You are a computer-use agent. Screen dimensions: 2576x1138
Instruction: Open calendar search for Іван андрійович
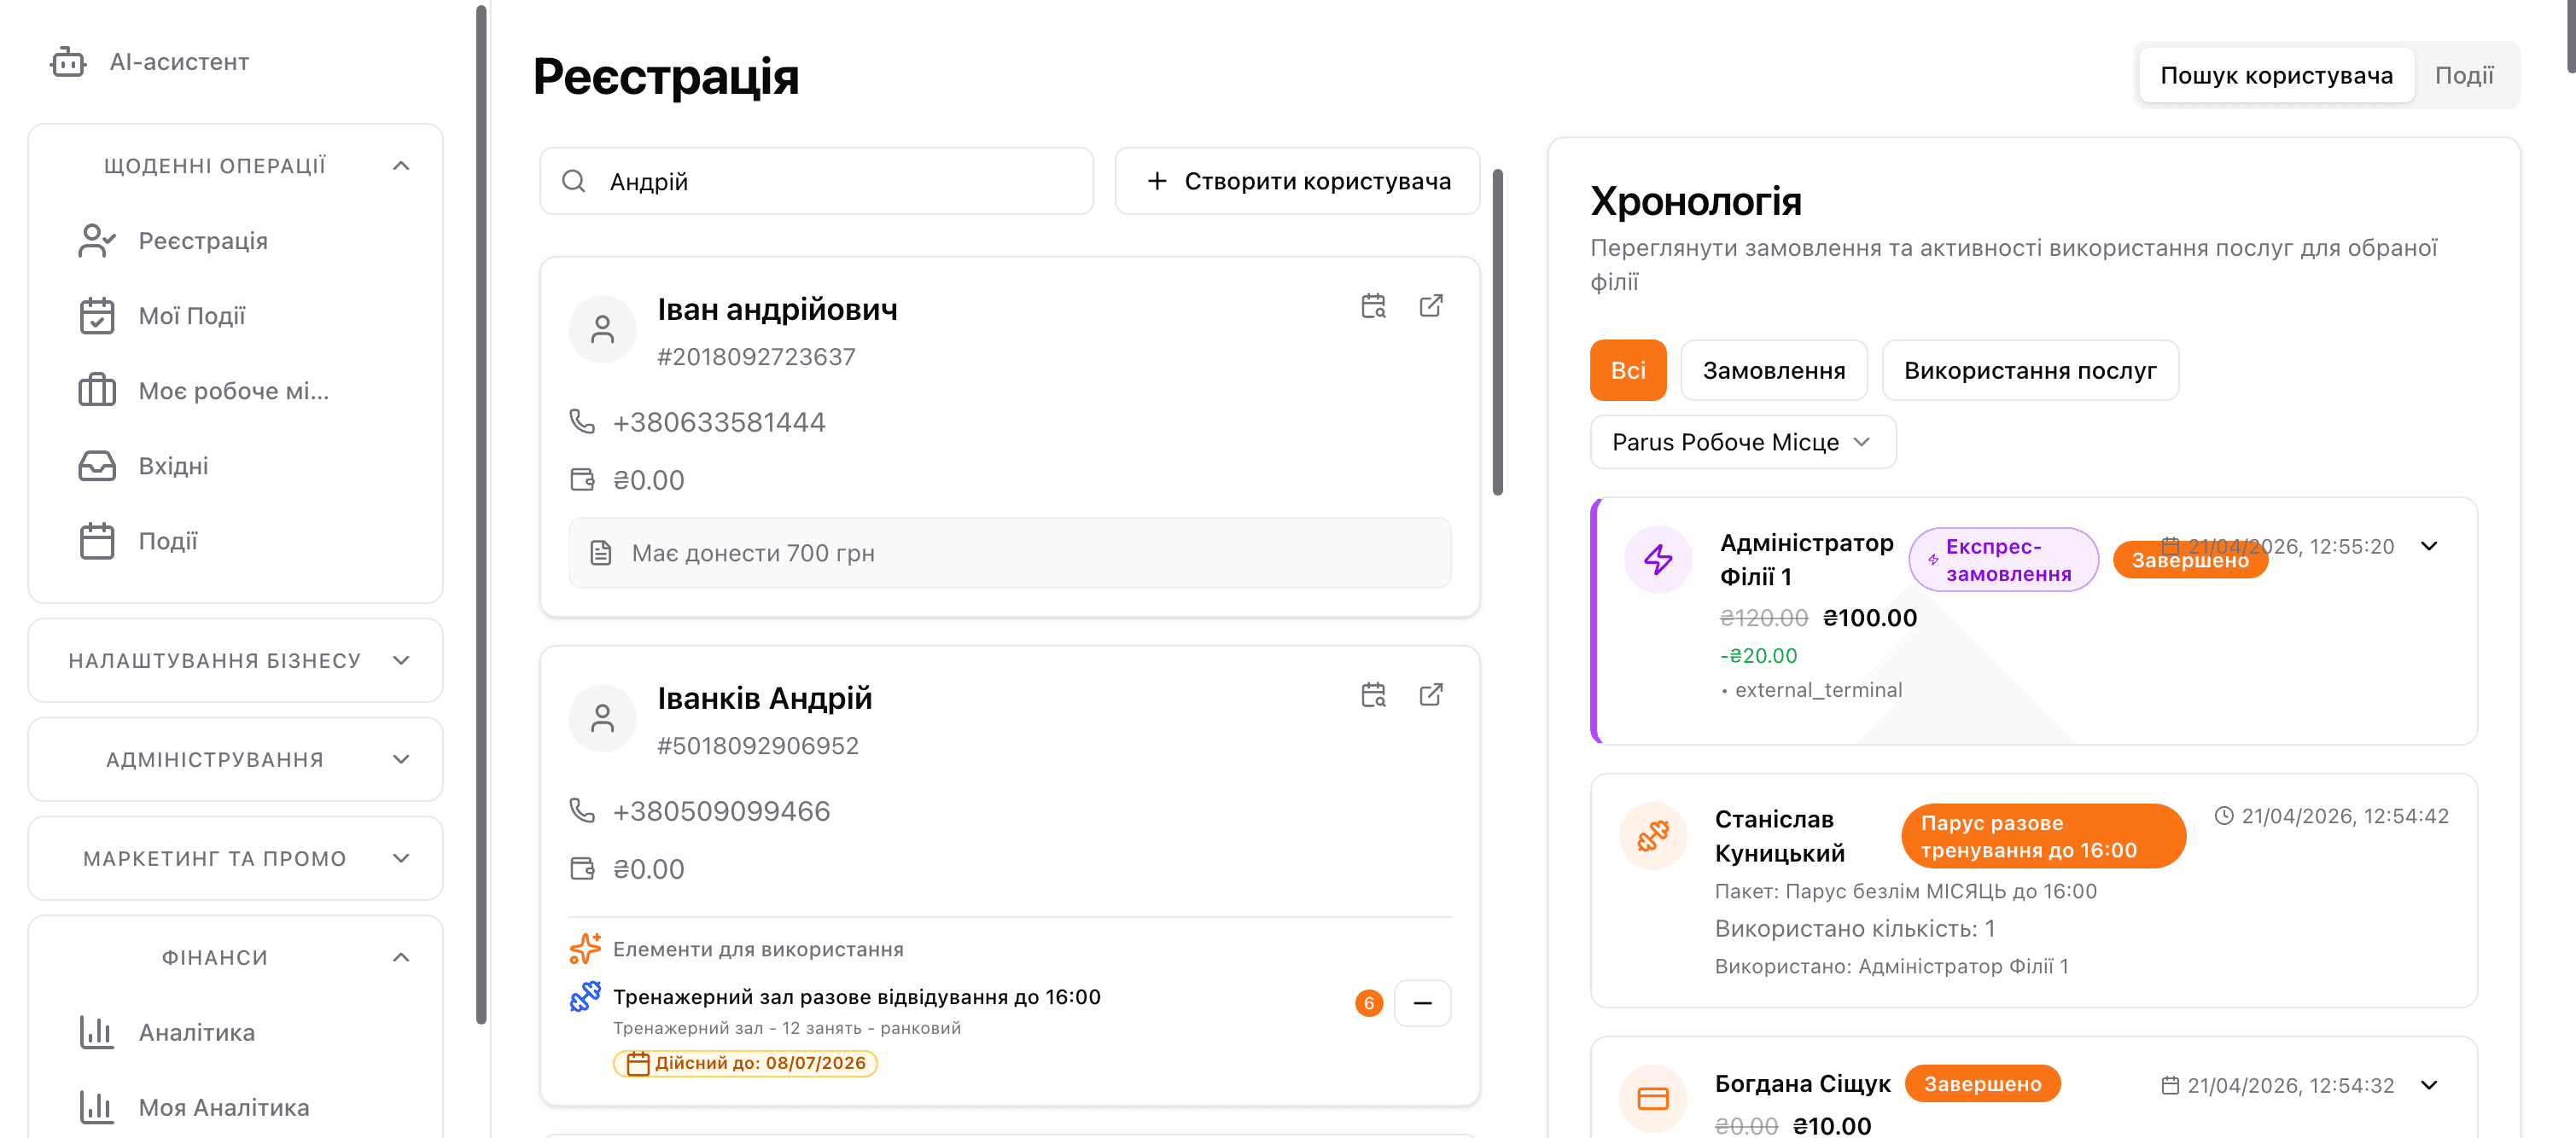coord(1374,305)
